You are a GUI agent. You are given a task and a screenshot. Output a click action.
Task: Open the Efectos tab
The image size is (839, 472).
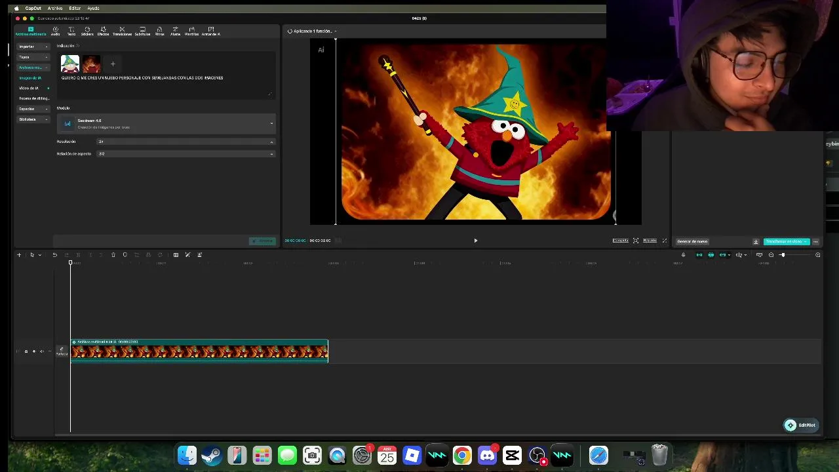pyautogui.click(x=103, y=31)
